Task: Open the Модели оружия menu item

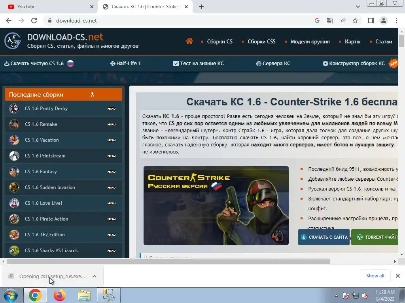Action: [310, 41]
